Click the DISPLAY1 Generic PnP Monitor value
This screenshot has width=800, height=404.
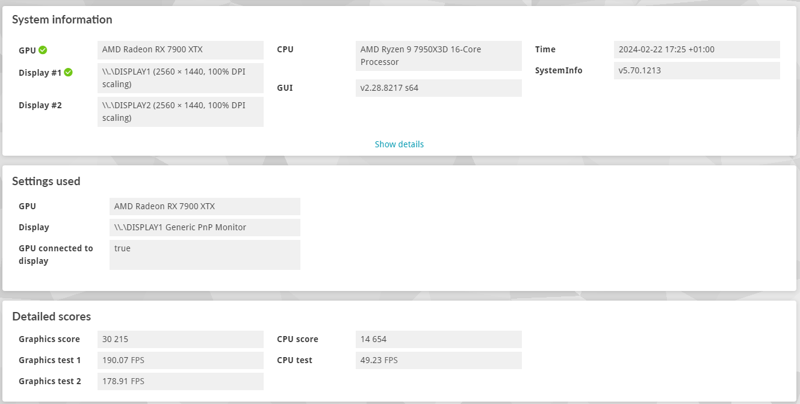tap(205, 227)
